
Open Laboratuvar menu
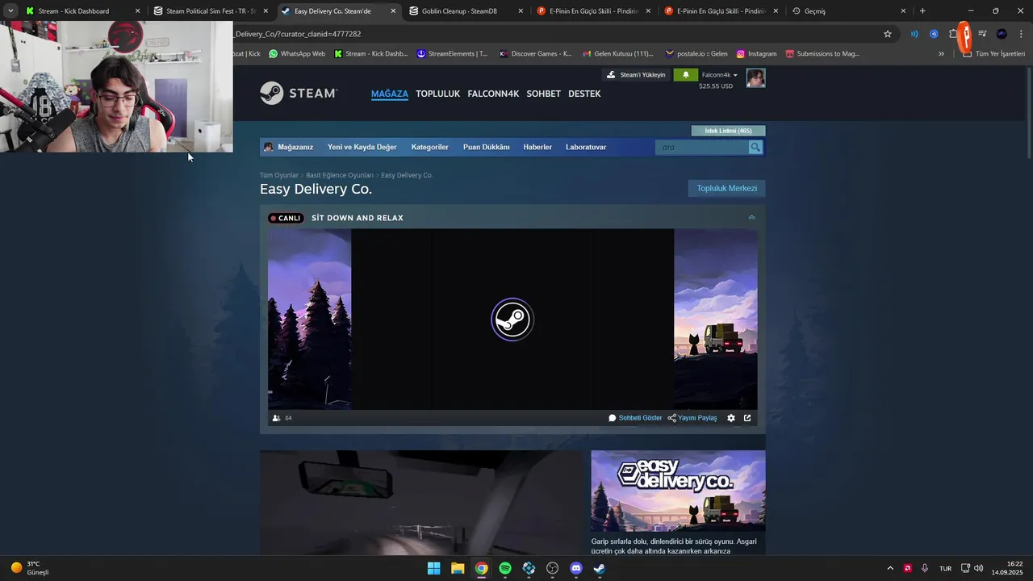click(x=586, y=147)
